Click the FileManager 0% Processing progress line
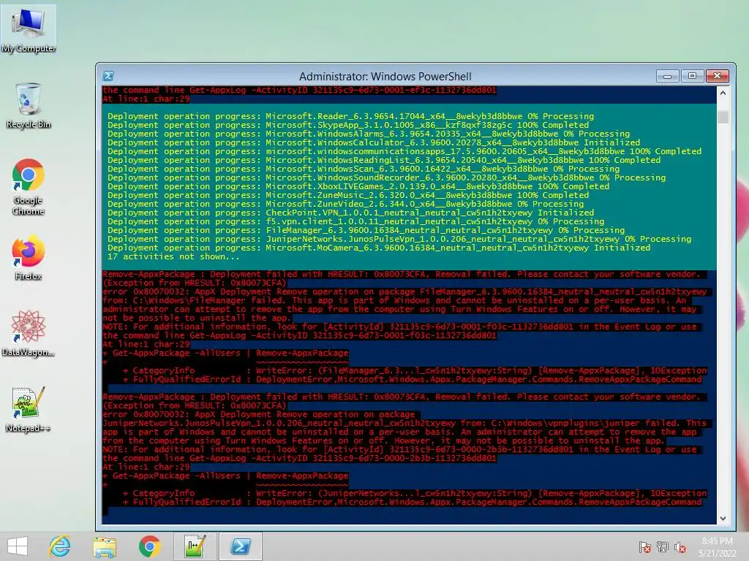The height and width of the screenshot is (561, 749). pyautogui.click(x=366, y=230)
